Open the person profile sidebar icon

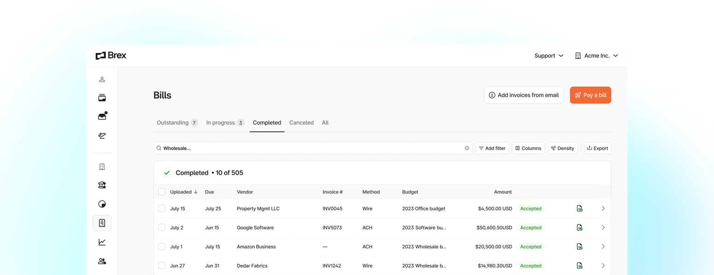click(x=102, y=80)
